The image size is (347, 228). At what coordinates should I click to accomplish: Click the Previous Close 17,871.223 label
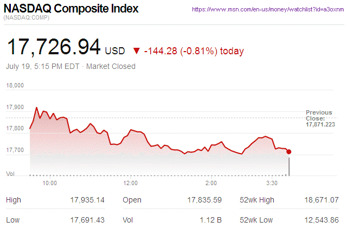(x=320, y=118)
